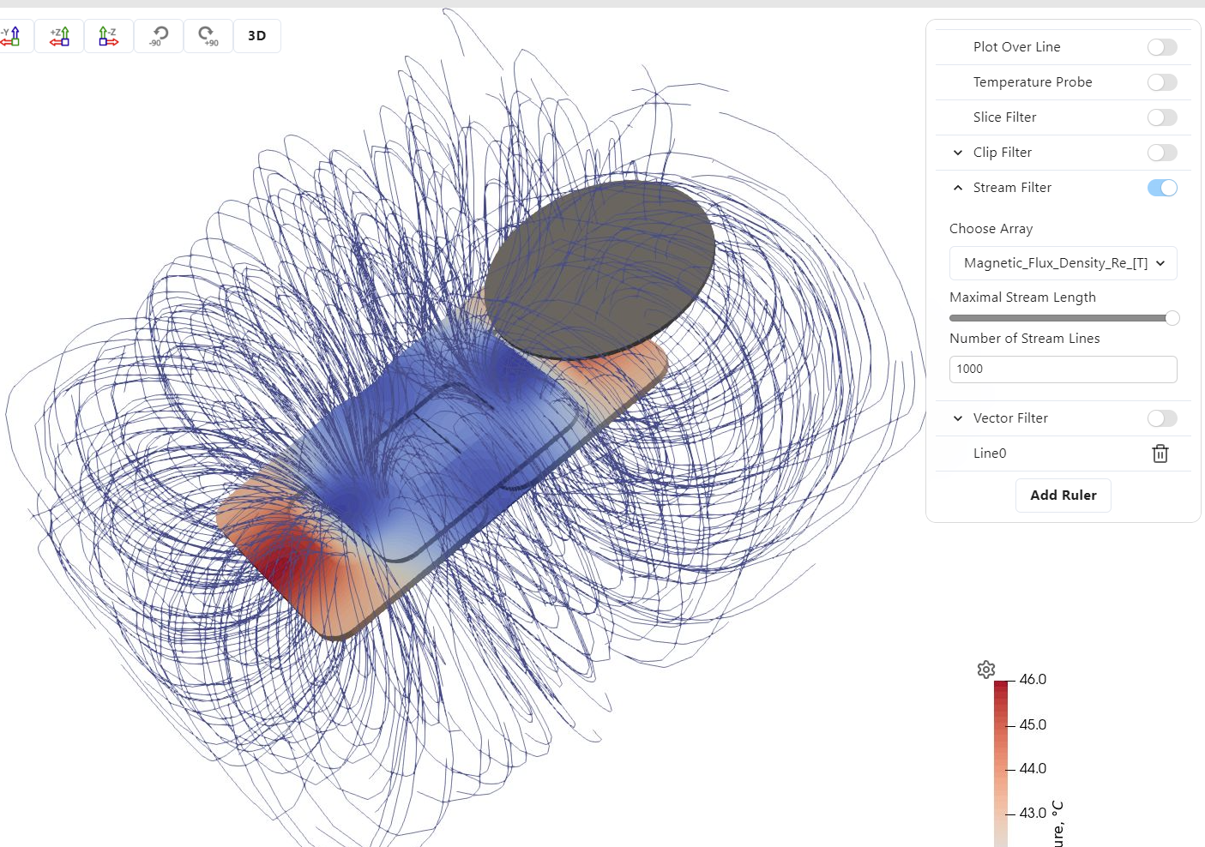Click the Number of Stream Lines field

[x=1063, y=369]
